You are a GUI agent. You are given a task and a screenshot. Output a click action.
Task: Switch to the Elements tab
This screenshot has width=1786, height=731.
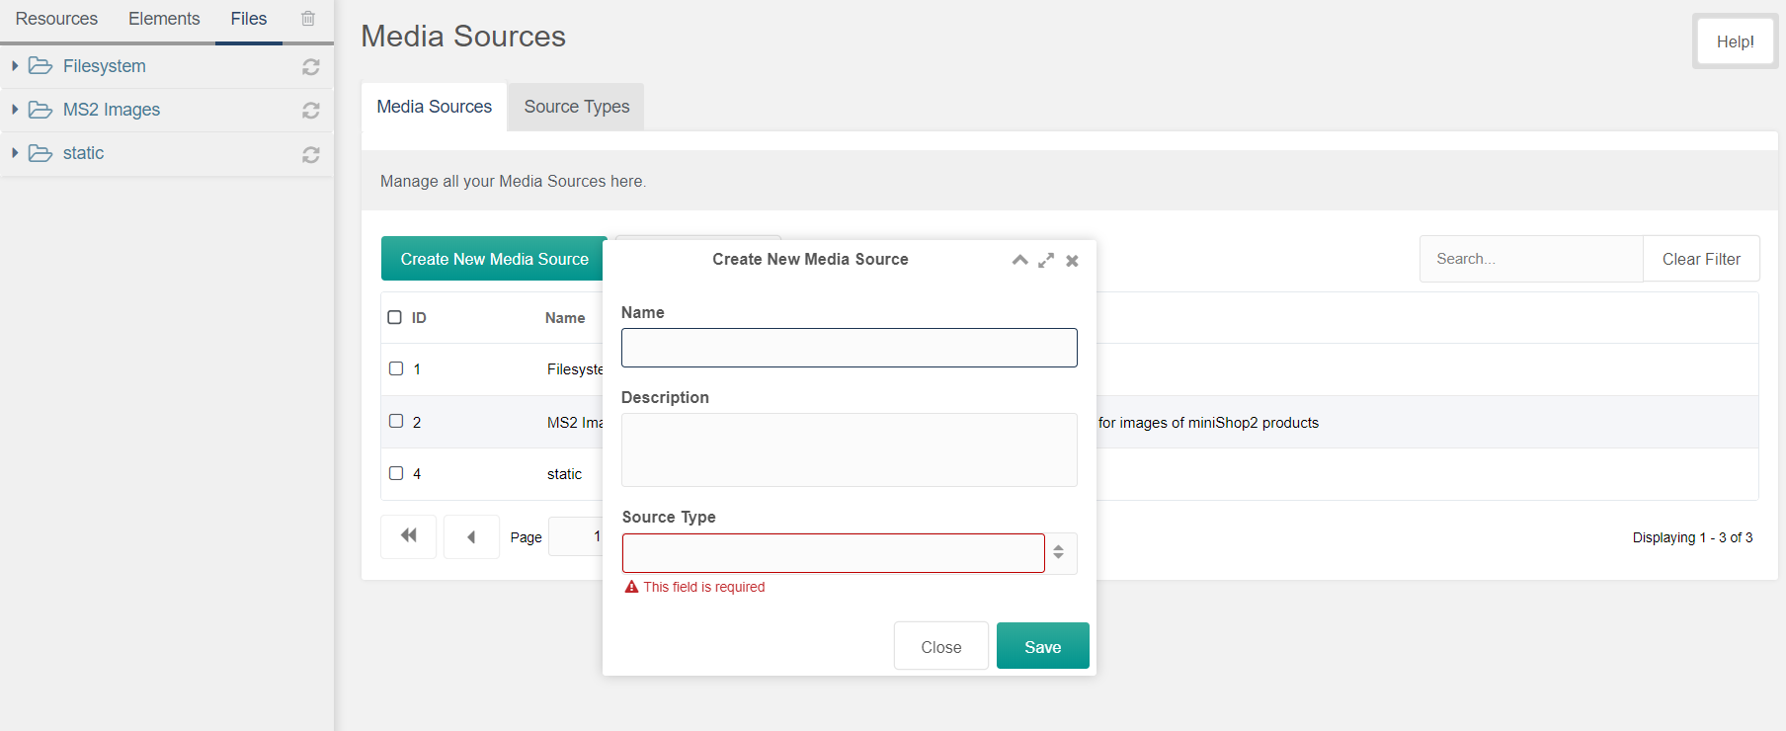pyautogui.click(x=164, y=19)
